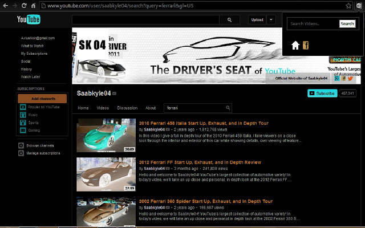Click the browser forward arrow
Screen dimensions: 365x228
(15, 6)
